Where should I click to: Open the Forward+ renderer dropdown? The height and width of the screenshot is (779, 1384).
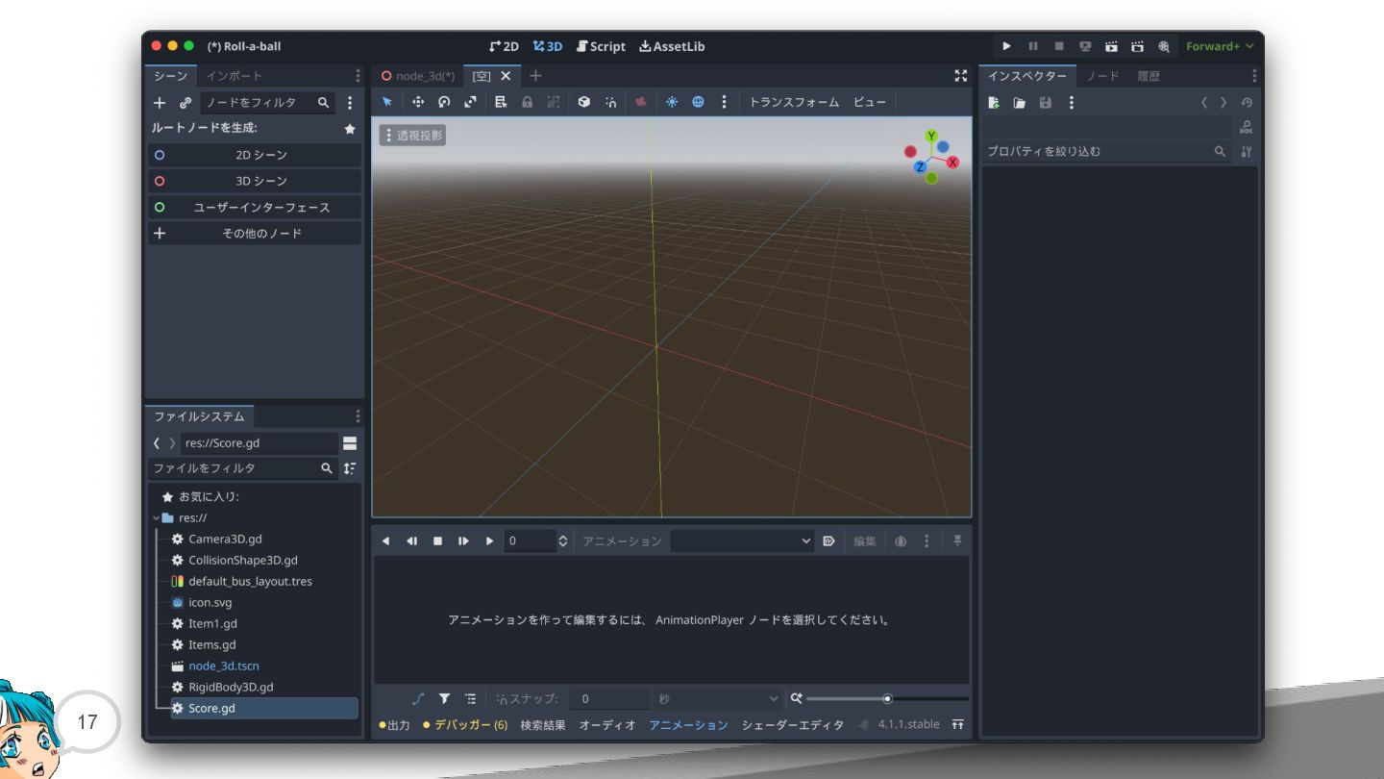[x=1220, y=46]
